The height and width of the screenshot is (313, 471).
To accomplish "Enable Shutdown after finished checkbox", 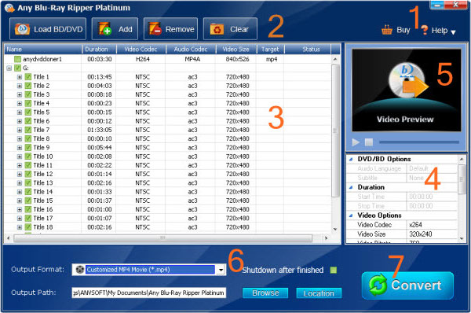I will 334,270.
